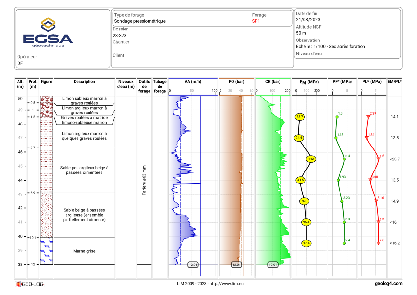Screen dimensions: 417x295
Task: Click the green PF* value '3.23'
Action: 346,198
